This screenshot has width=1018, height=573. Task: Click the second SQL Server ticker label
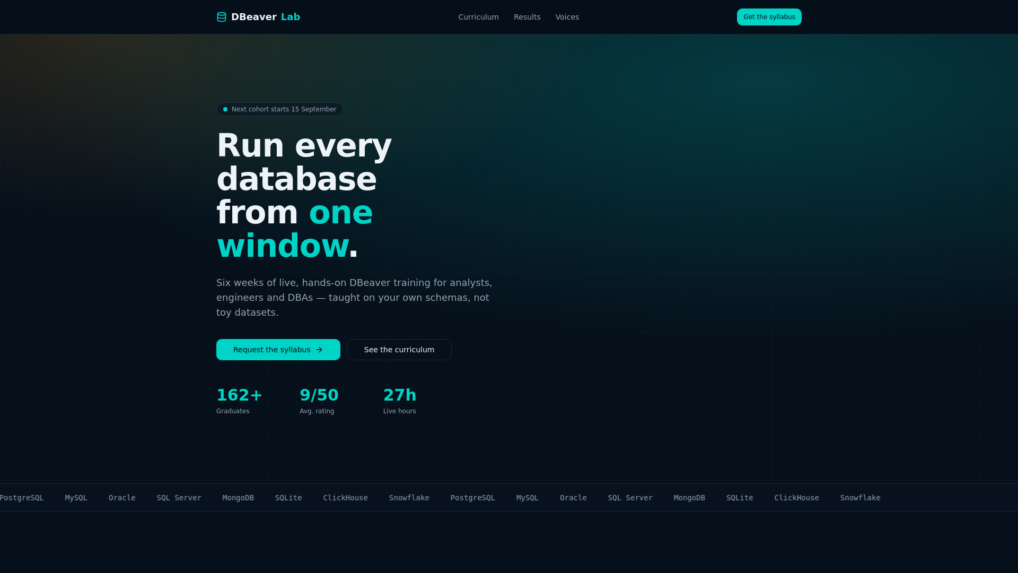[630, 498]
